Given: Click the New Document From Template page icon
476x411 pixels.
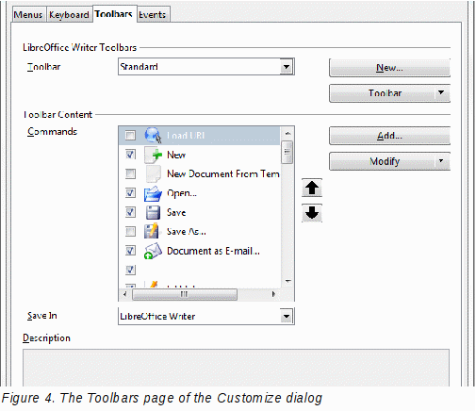Looking at the screenshot, I should click(x=154, y=173).
